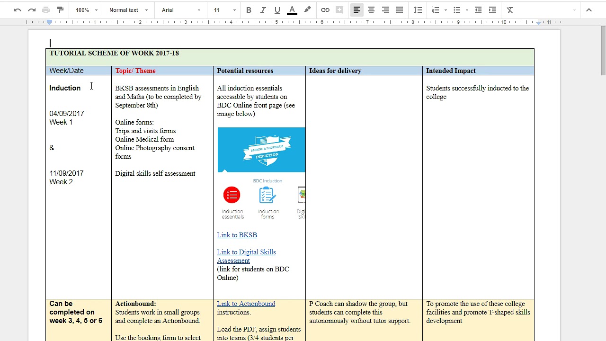Screen dimensions: 606x341
Task: Click the vertical scrollbar thumb
Action: (603, 51)
